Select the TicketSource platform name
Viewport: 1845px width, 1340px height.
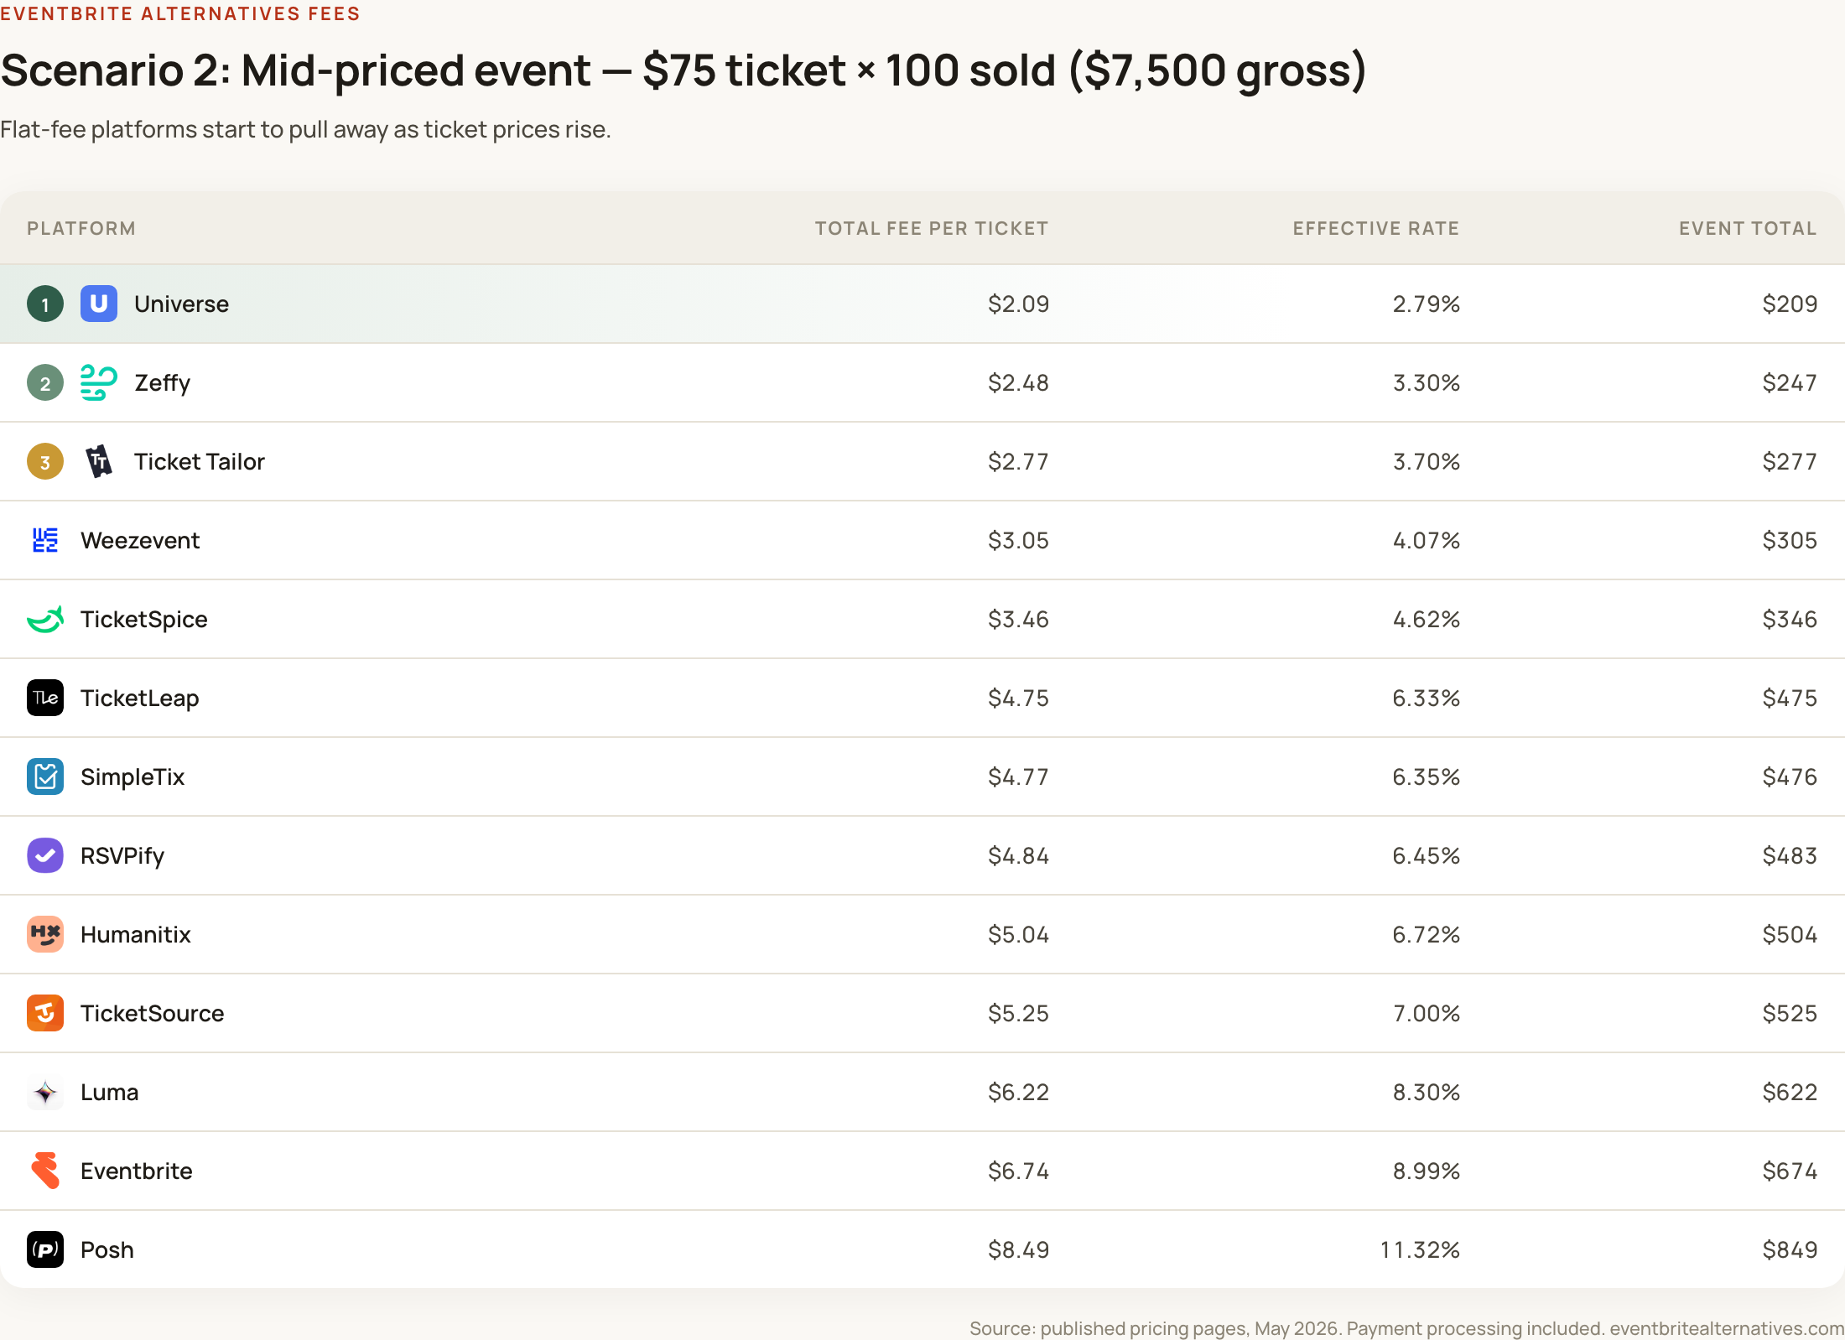tap(153, 1013)
